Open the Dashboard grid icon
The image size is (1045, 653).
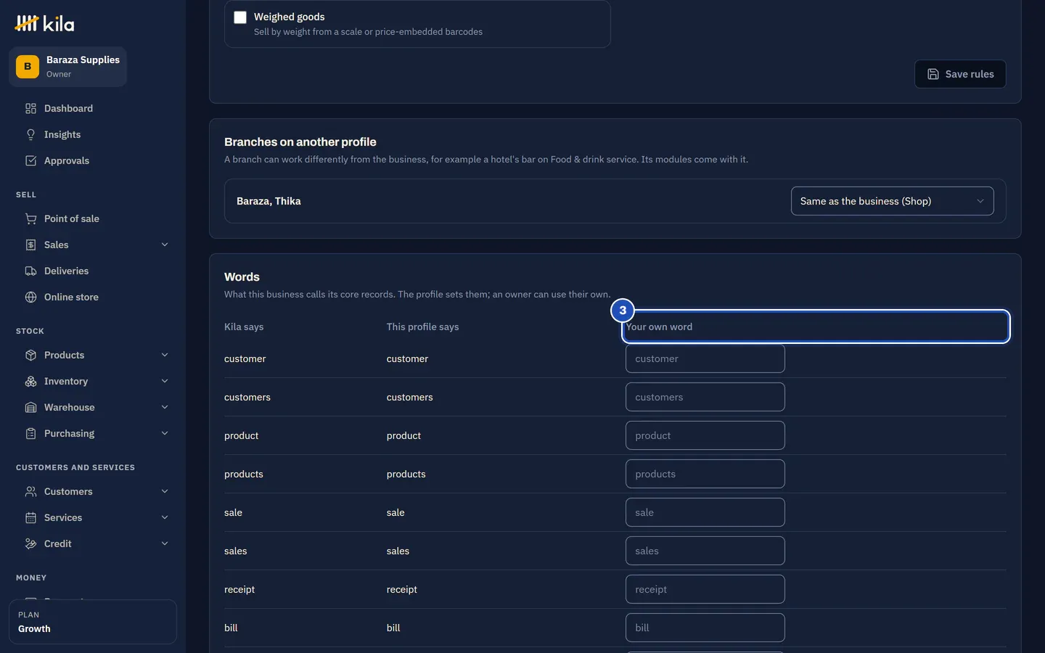click(30, 108)
